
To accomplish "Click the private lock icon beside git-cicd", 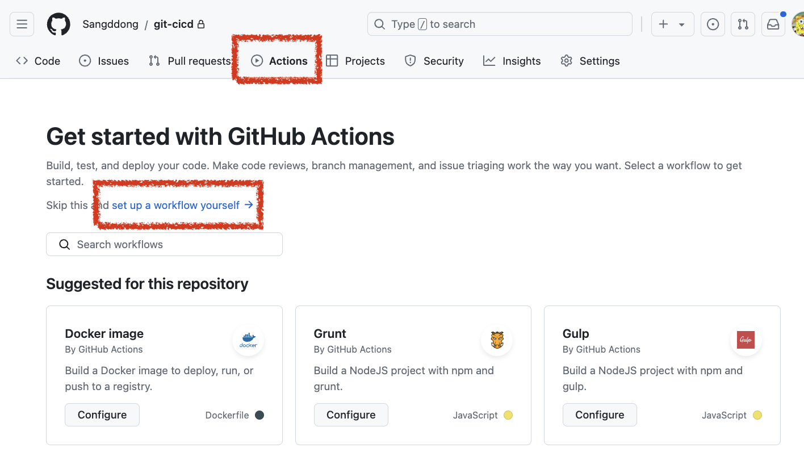I will (200, 24).
